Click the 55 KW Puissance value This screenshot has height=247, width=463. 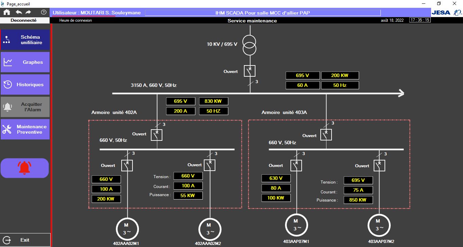pyautogui.click(x=188, y=195)
